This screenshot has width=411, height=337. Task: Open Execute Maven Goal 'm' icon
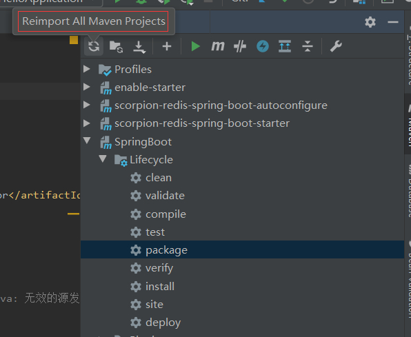(x=218, y=46)
